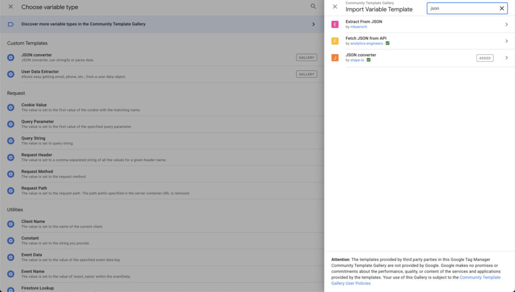Image resolution: width=515 pixels, height=292 pixels.
Task: Click the pink E icon for Extract From JSON
Action: coord(335,24)
